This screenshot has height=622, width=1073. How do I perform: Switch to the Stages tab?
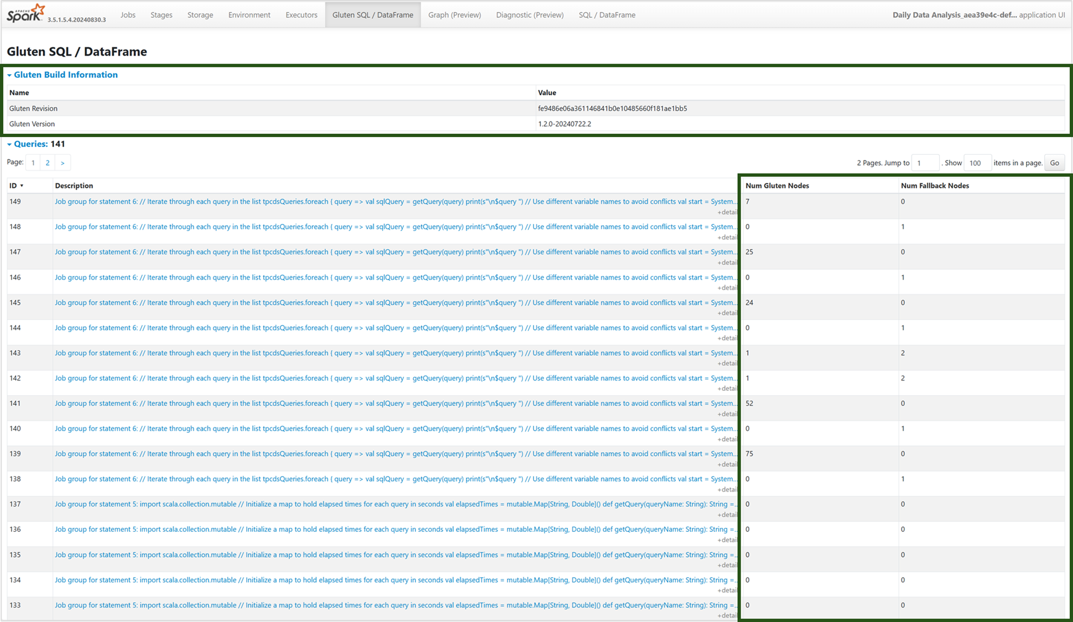161,15
